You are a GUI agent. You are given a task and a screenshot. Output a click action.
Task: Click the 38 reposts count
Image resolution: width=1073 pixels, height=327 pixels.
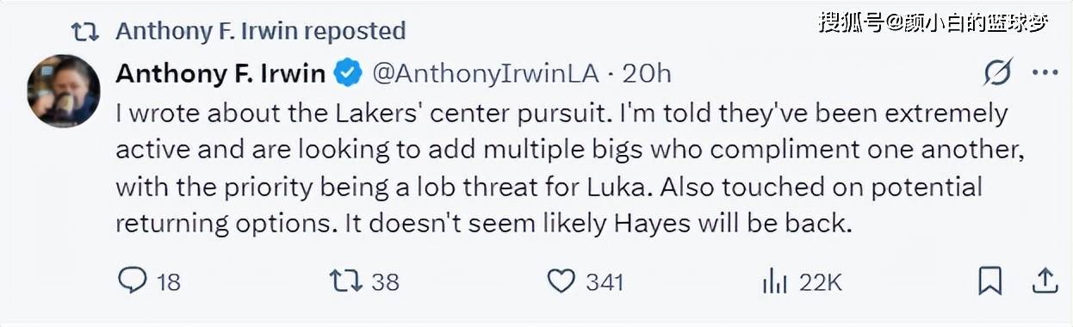tap(386, 282)
